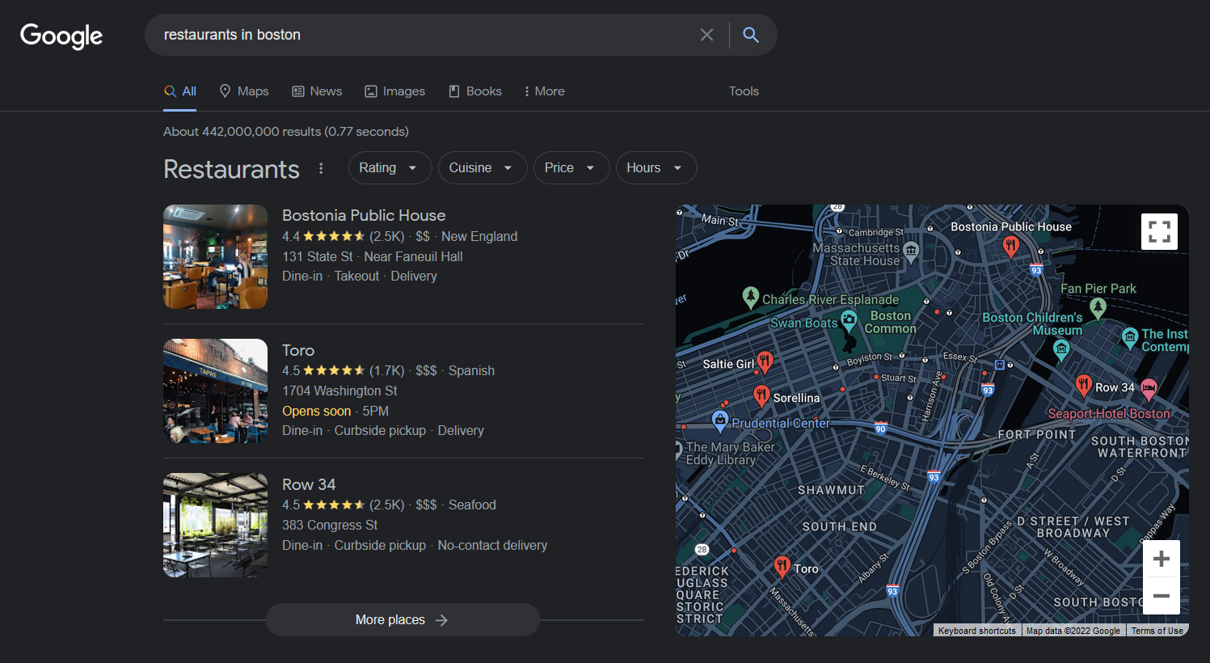1210x663 pixels.
Task: Click the Opens soon 5PM status text
Action: click(x=335, y=411)
